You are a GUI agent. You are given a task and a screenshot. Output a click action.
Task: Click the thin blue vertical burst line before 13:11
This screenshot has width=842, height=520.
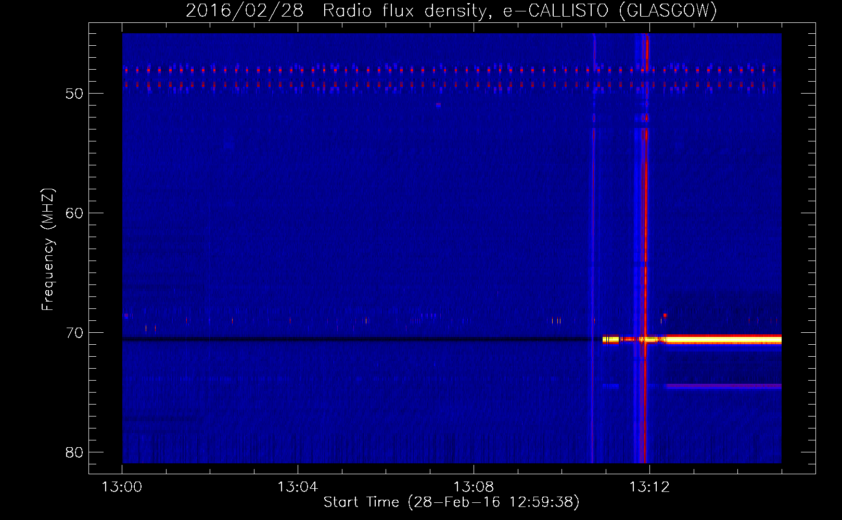(x=593, y=248)
